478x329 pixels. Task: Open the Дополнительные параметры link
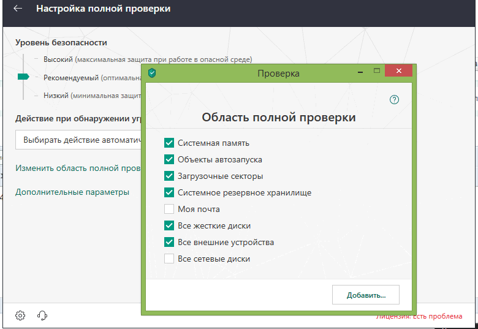click(72, 192)
